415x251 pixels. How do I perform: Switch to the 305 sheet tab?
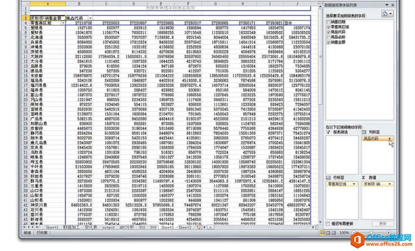pos(153,227)
